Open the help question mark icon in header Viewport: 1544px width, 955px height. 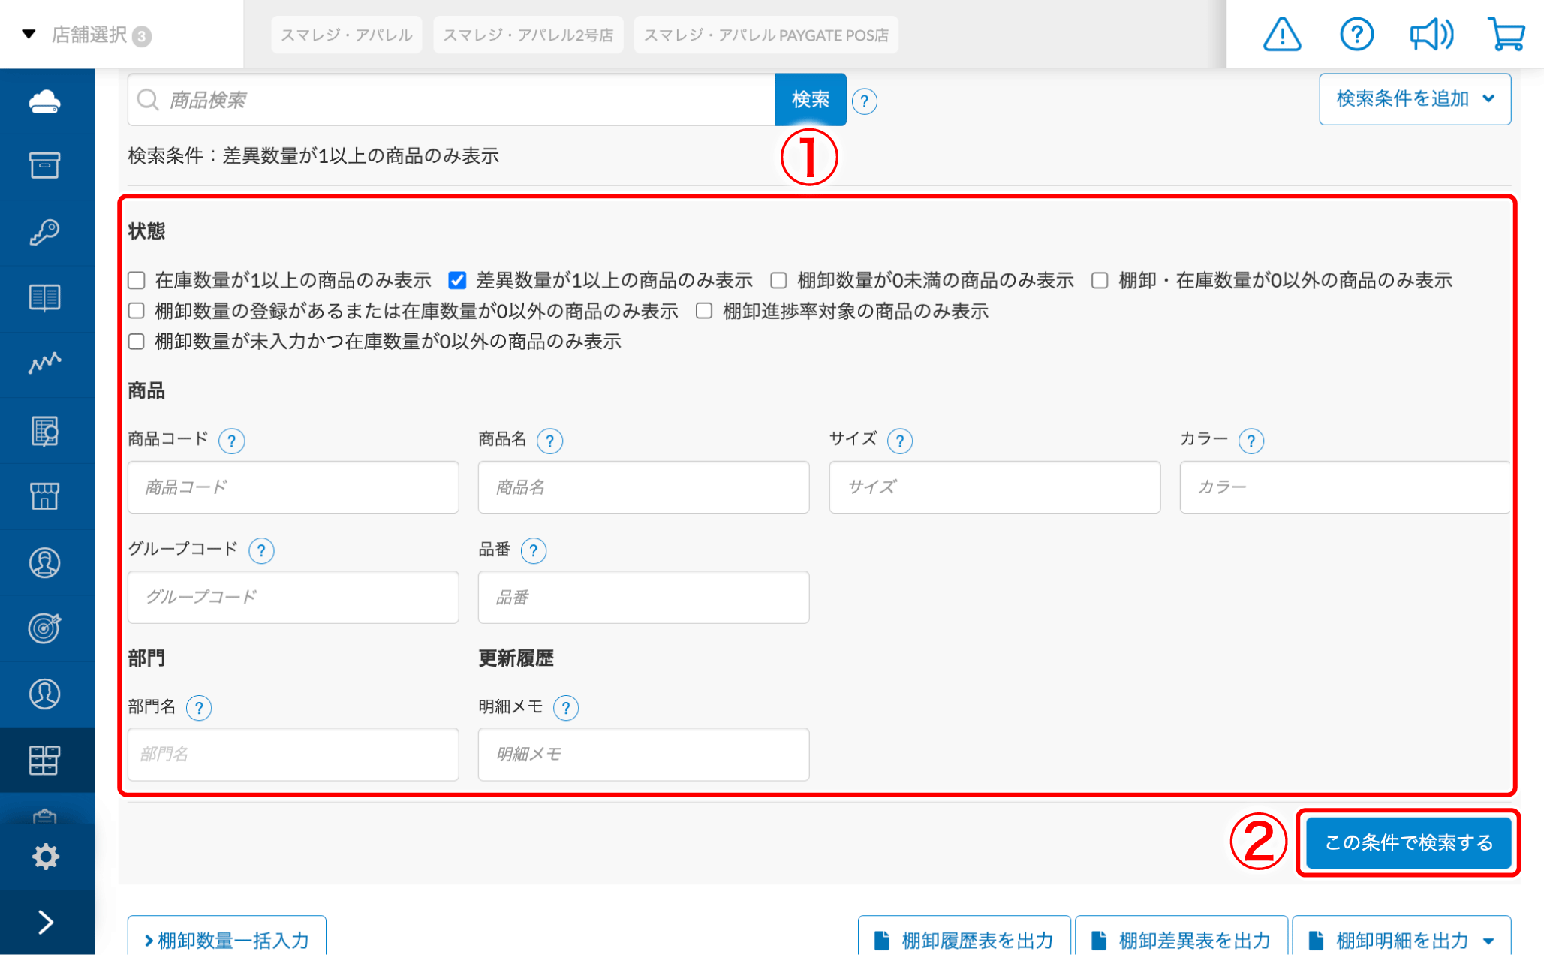(1356, 35)
